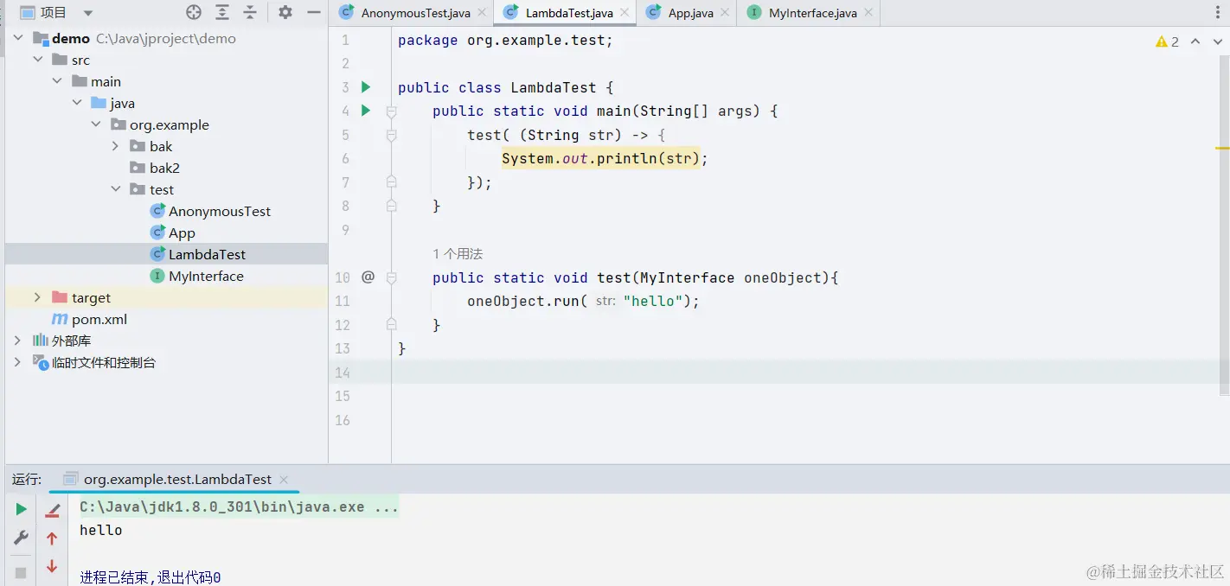The width and height of the screenshot is (1230, 586).
Task: Close the LambdaTest.java tab
Action: click(x=625, y=13)
